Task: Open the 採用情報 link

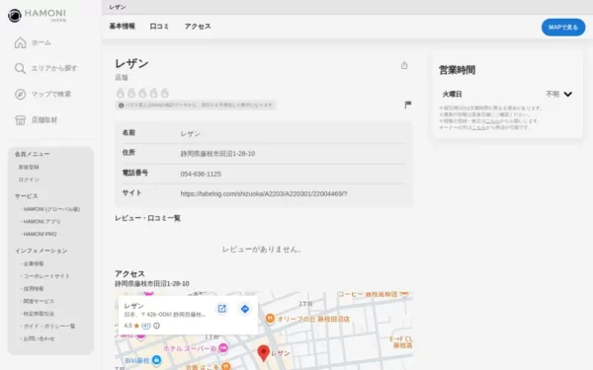Action: (34, 288)
